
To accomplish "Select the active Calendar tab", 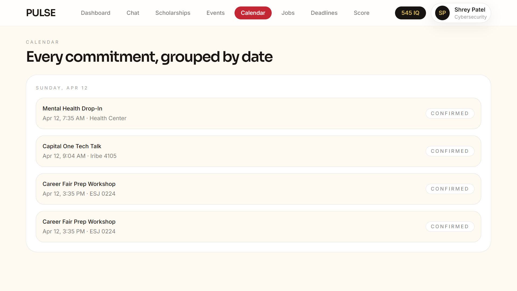I will pyautogui.click(x=253, y=13).
